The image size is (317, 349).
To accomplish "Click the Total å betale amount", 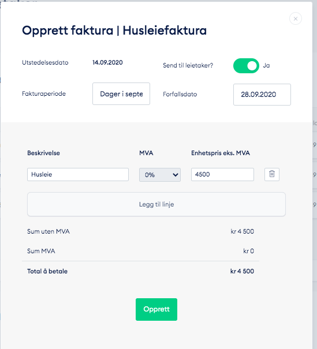I will pos(242,271).
